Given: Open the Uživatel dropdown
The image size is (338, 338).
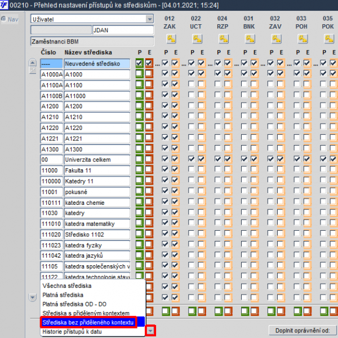Looking at the screenshot, I should point(149,19).
